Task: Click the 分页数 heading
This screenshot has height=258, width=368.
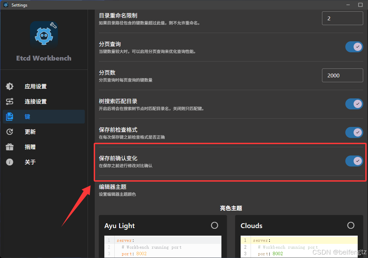Action: [107, 73]
